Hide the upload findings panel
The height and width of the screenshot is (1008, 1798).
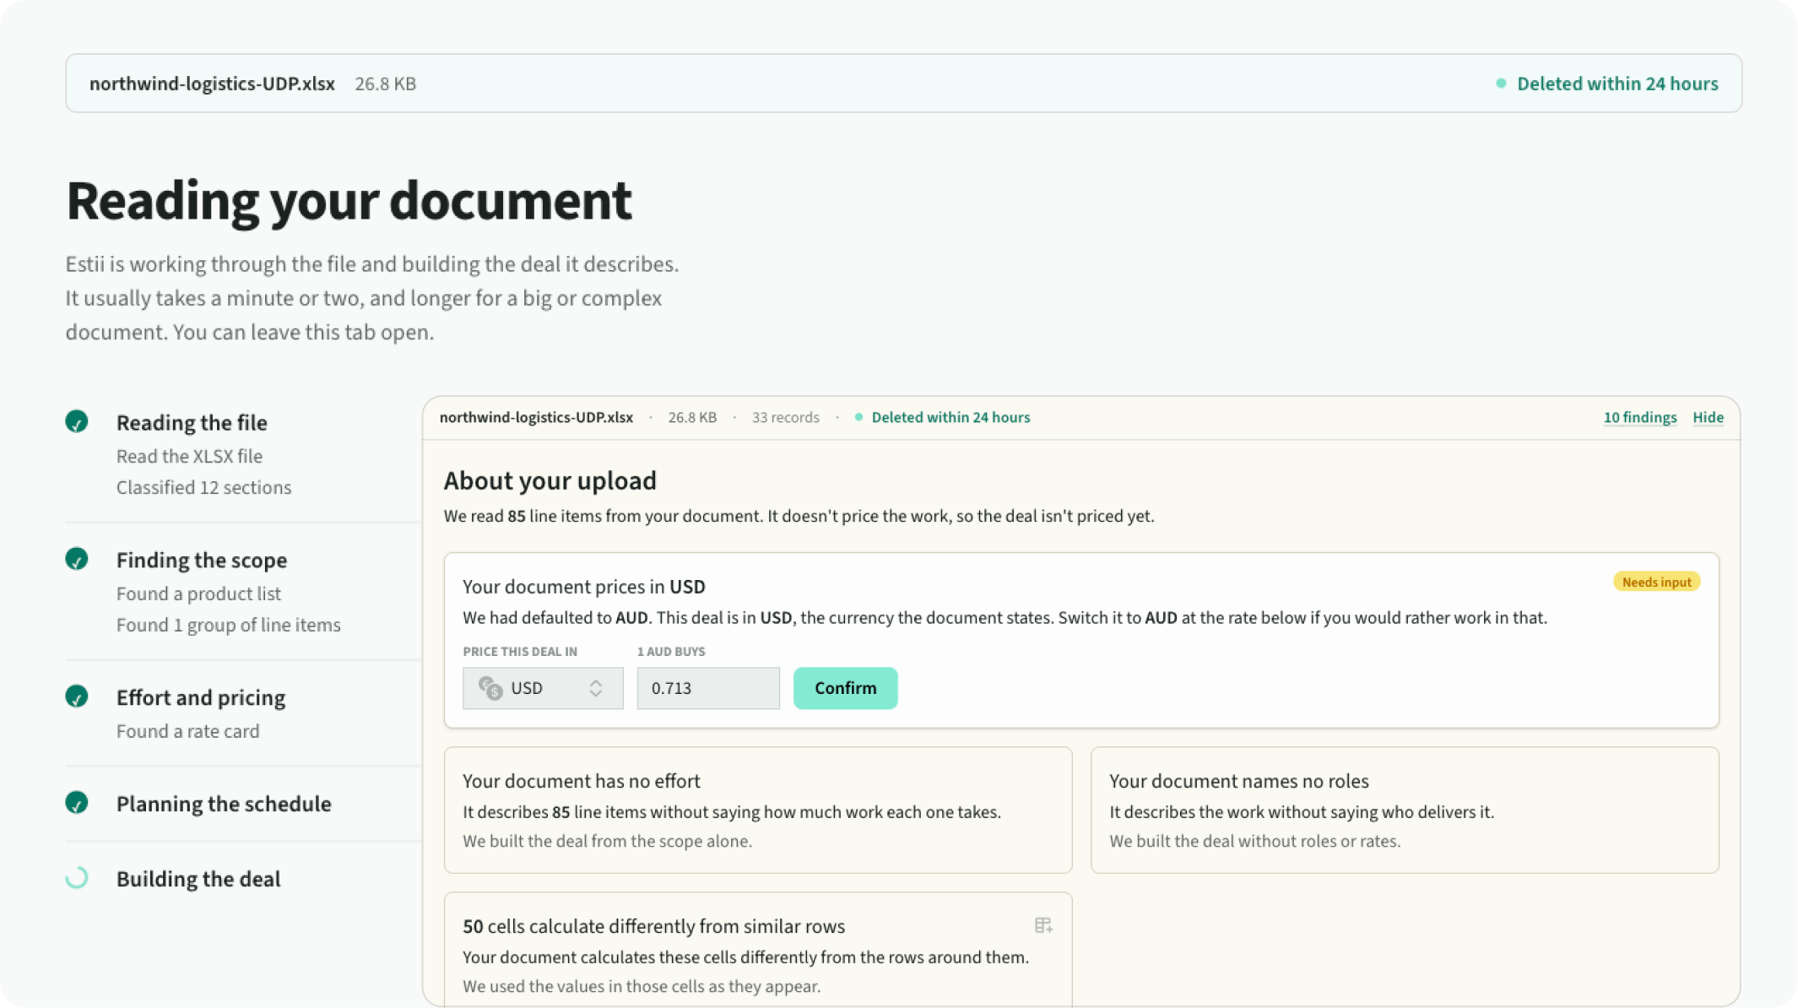pyautogui.click(x=1708, y=417)
